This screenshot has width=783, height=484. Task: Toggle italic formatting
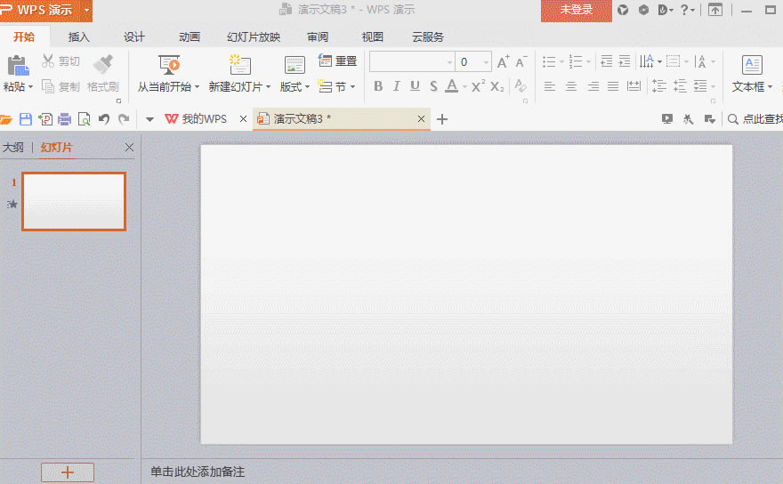(396, 86)
